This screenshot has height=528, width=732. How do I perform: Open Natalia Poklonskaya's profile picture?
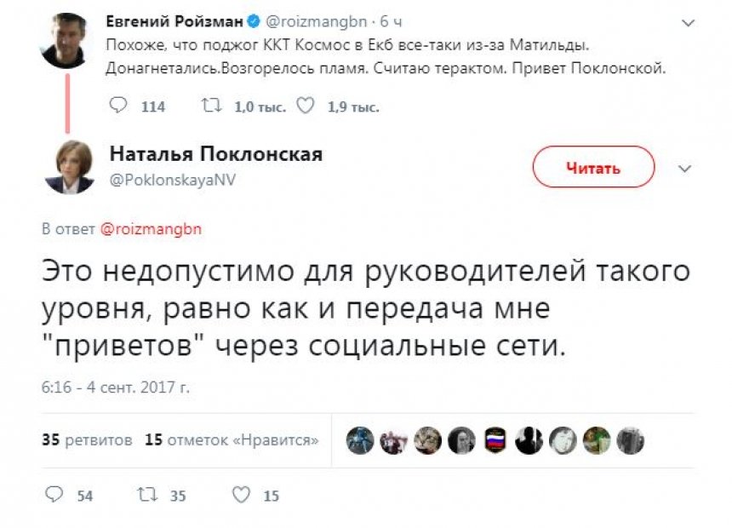point(62,166)
